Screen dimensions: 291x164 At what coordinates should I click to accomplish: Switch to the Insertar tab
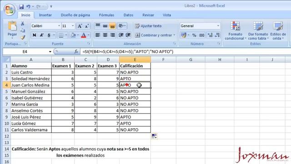45,15
